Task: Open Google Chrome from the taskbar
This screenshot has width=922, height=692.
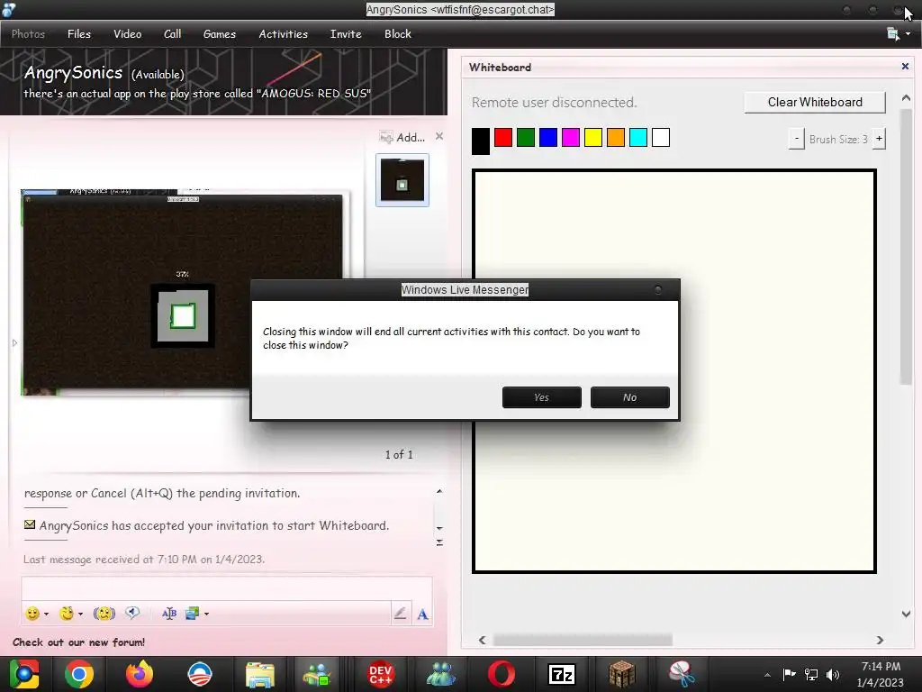Action: pos(79,674)
